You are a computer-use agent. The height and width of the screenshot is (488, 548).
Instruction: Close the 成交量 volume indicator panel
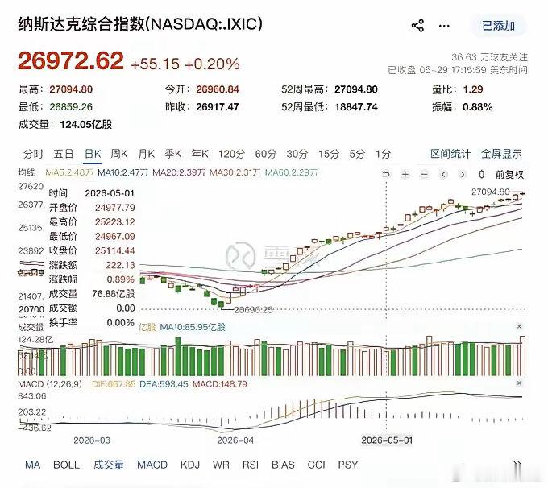[519, 326]
